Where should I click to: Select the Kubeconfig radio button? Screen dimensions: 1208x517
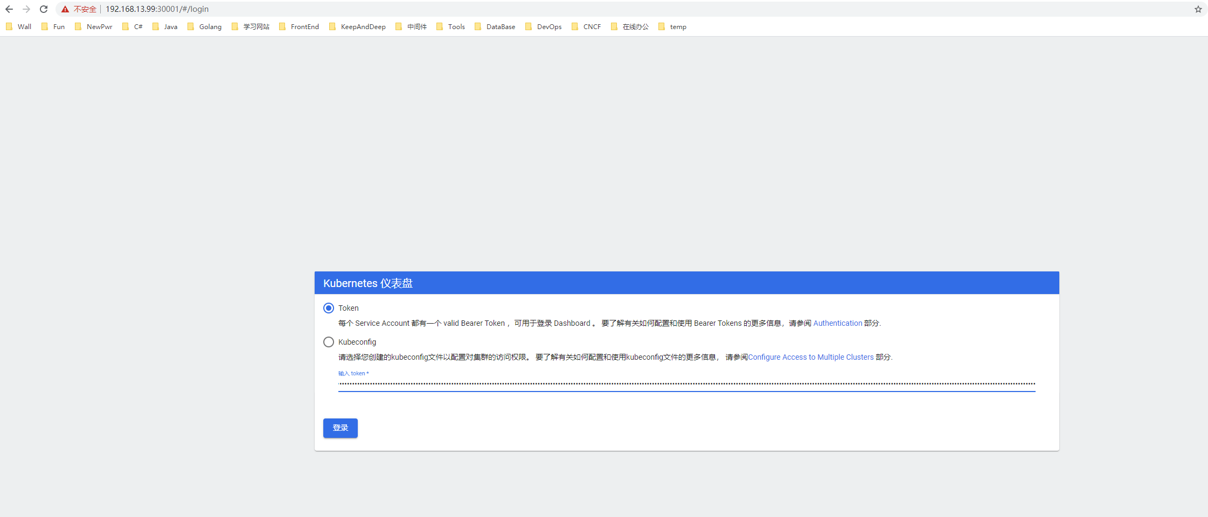pyautogui.click(x=329, y=342)
